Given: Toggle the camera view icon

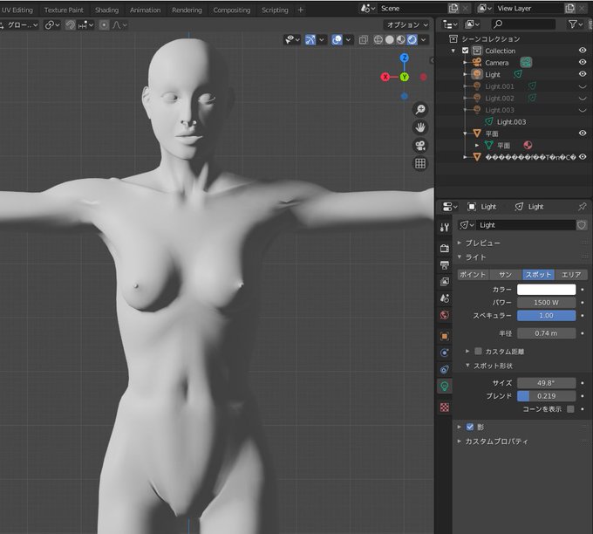Looking at the screenshot, I should [x=420, y=146].
